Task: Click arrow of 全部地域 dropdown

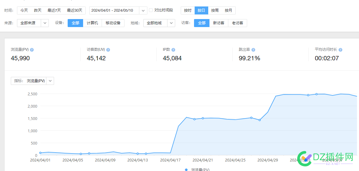Action: (x=171, y=23)
